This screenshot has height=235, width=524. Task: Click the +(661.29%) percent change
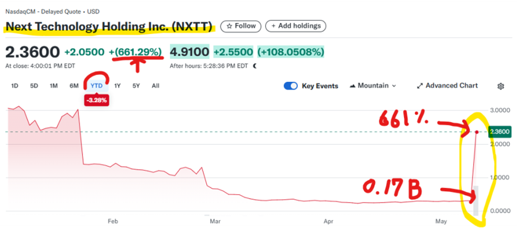[136, 53]
